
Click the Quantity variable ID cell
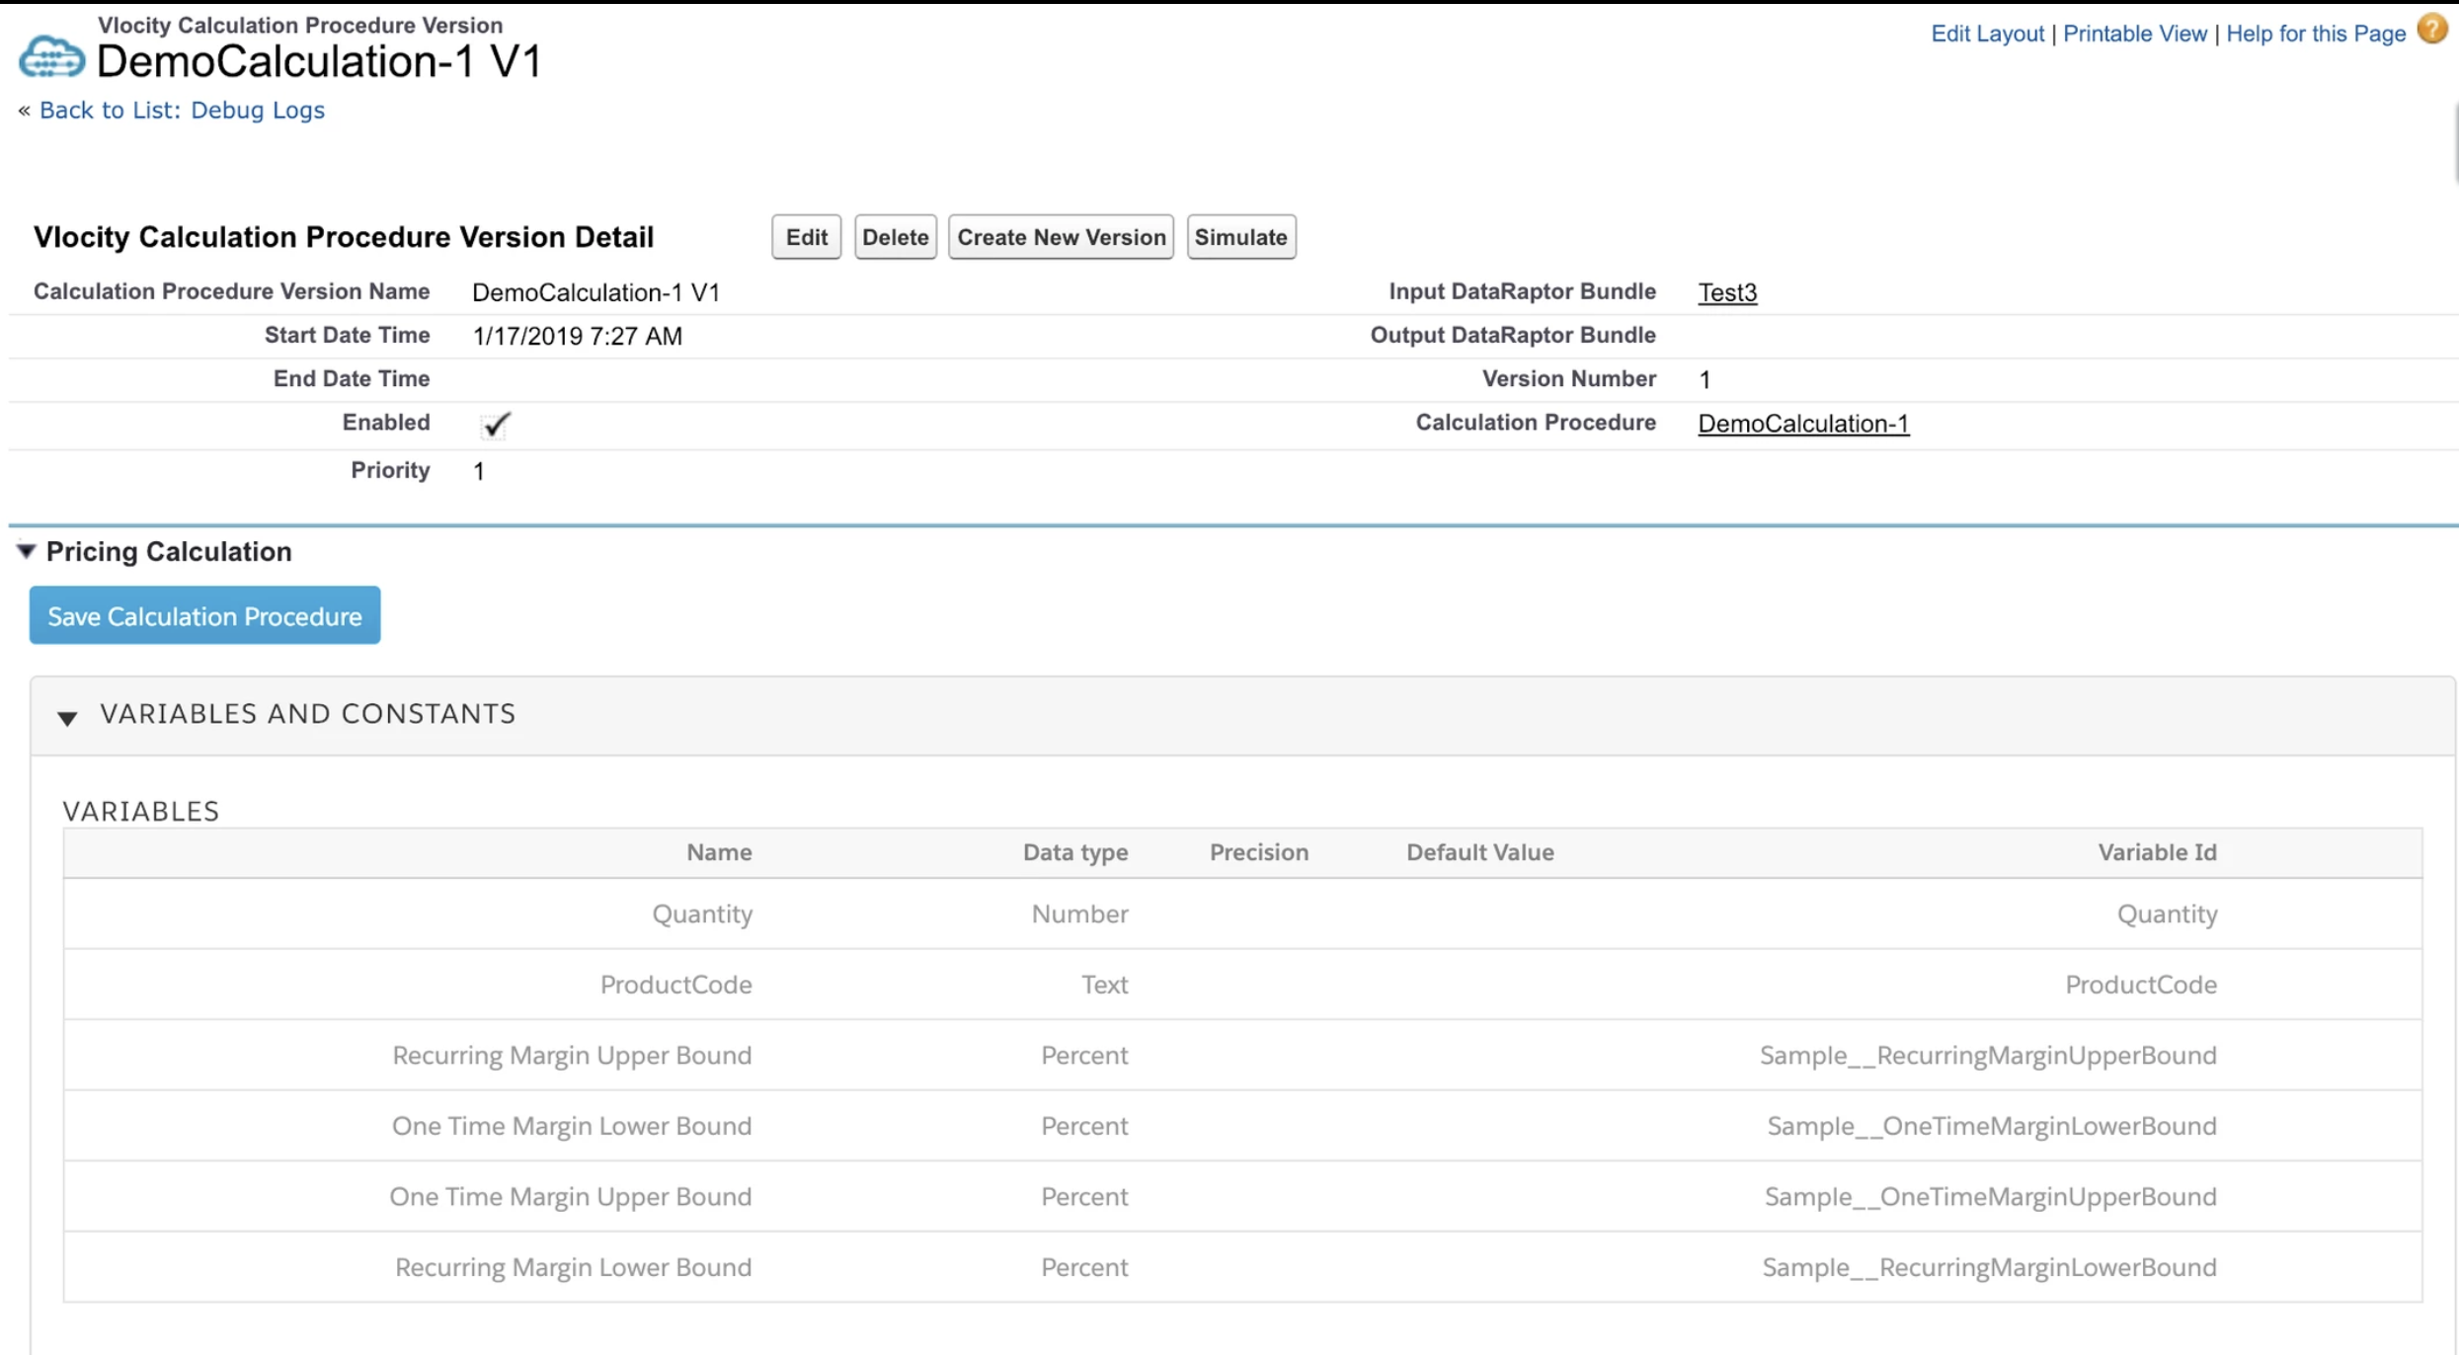(2167, 914)
